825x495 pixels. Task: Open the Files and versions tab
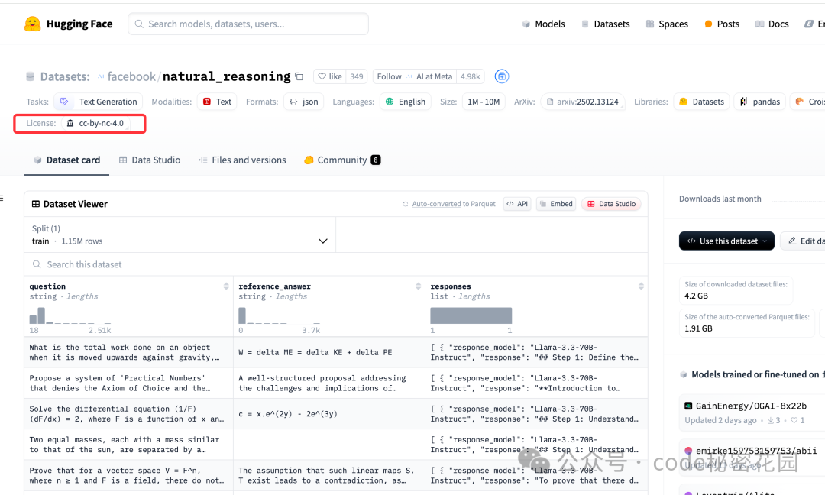[243, 160]
